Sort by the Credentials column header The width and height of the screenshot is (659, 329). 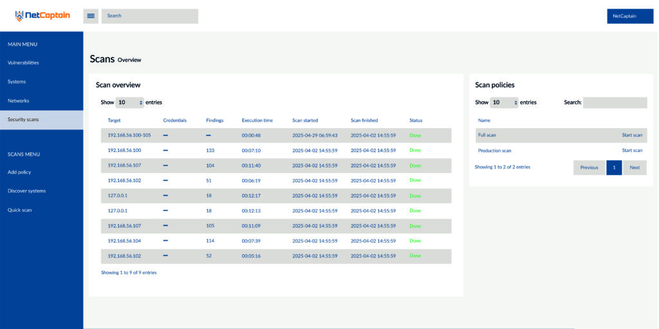click(x=175, y=120)
